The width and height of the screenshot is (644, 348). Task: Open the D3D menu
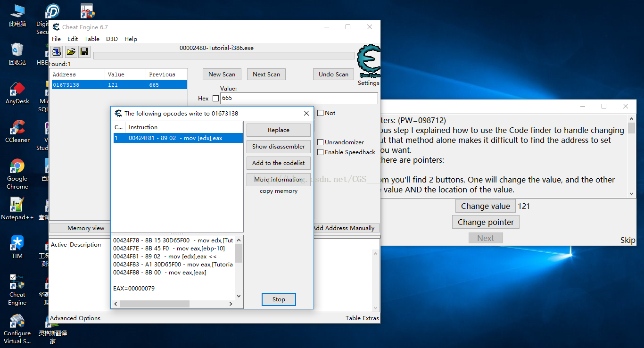pos(112,39)
